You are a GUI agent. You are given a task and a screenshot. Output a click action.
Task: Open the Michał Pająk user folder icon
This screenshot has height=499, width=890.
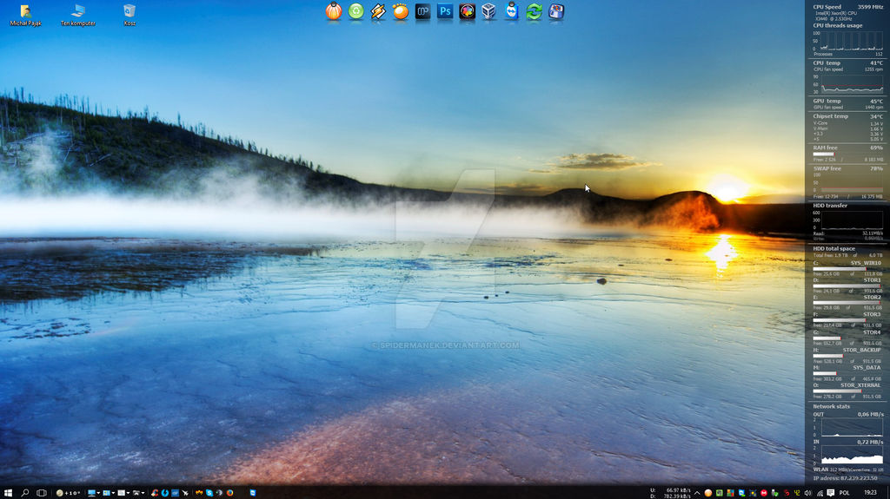click(25, 15)
